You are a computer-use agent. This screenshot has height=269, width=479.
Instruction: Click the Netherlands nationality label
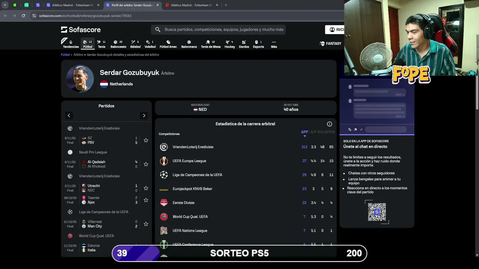pos(121,84)
